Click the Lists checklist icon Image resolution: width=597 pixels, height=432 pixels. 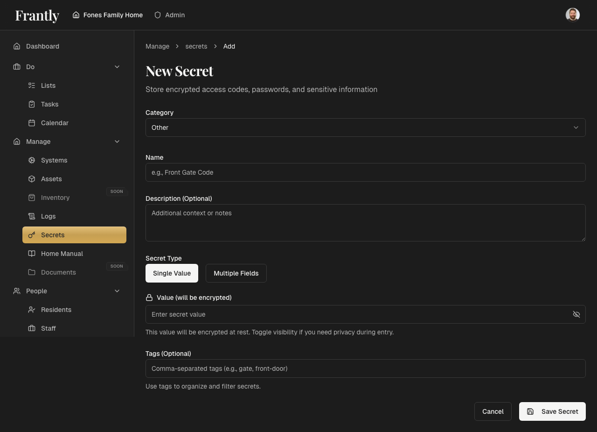click(x=31, y=85)
